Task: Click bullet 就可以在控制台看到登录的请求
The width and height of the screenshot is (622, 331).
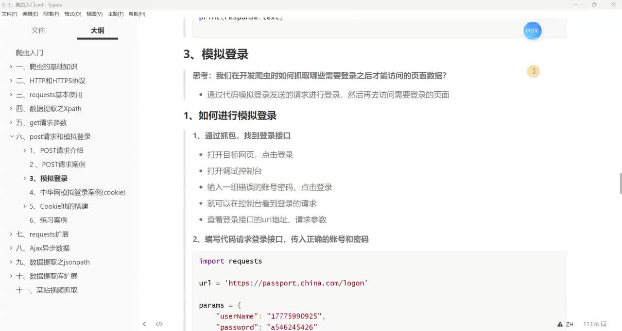Action: tap(262, 203)
